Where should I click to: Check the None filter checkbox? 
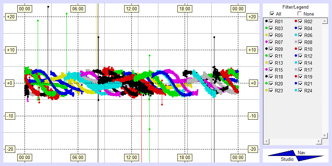point(299,14)
